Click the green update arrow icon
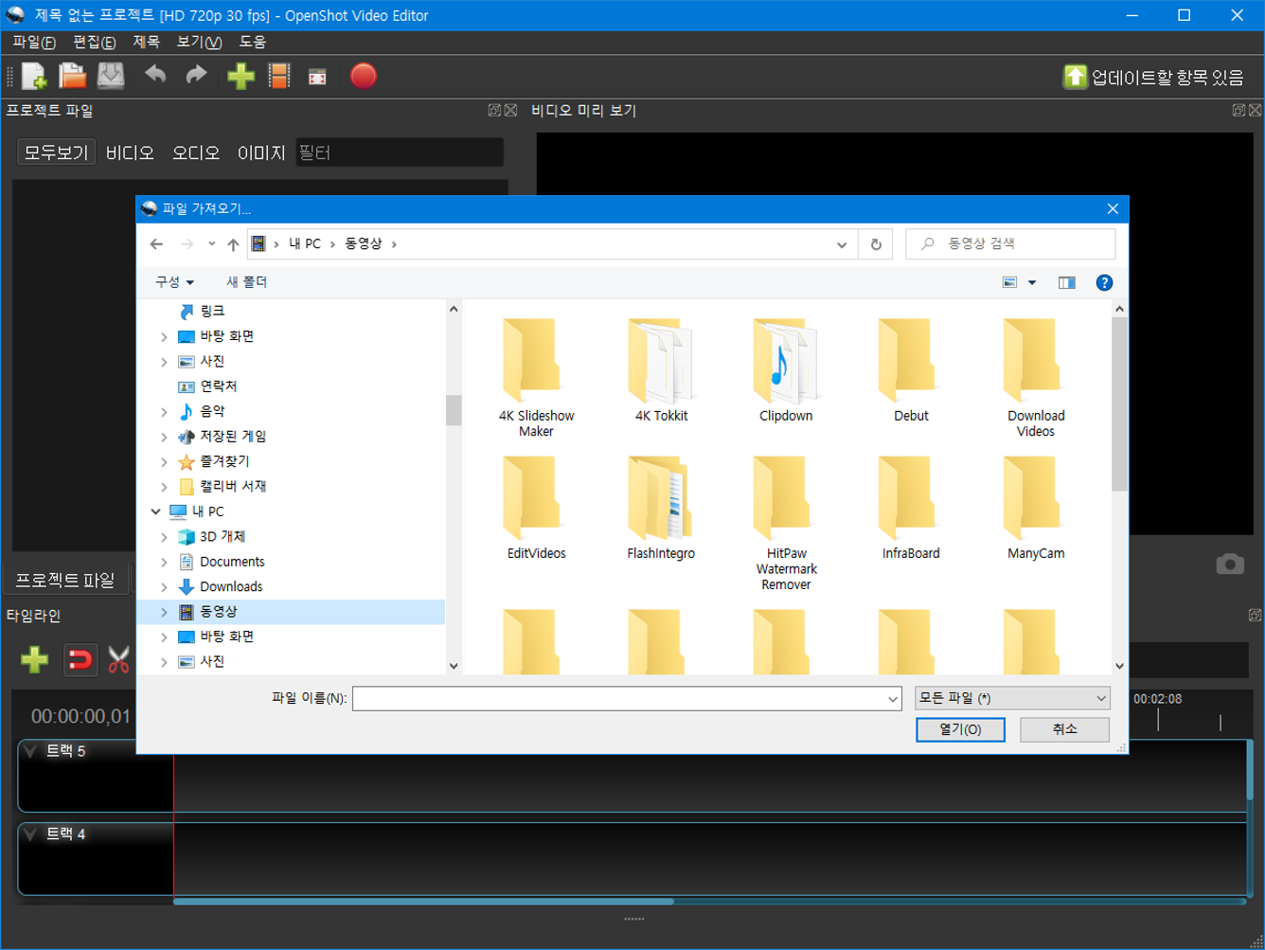This screenshot has width=1265, height=950. coord(1075,77)
